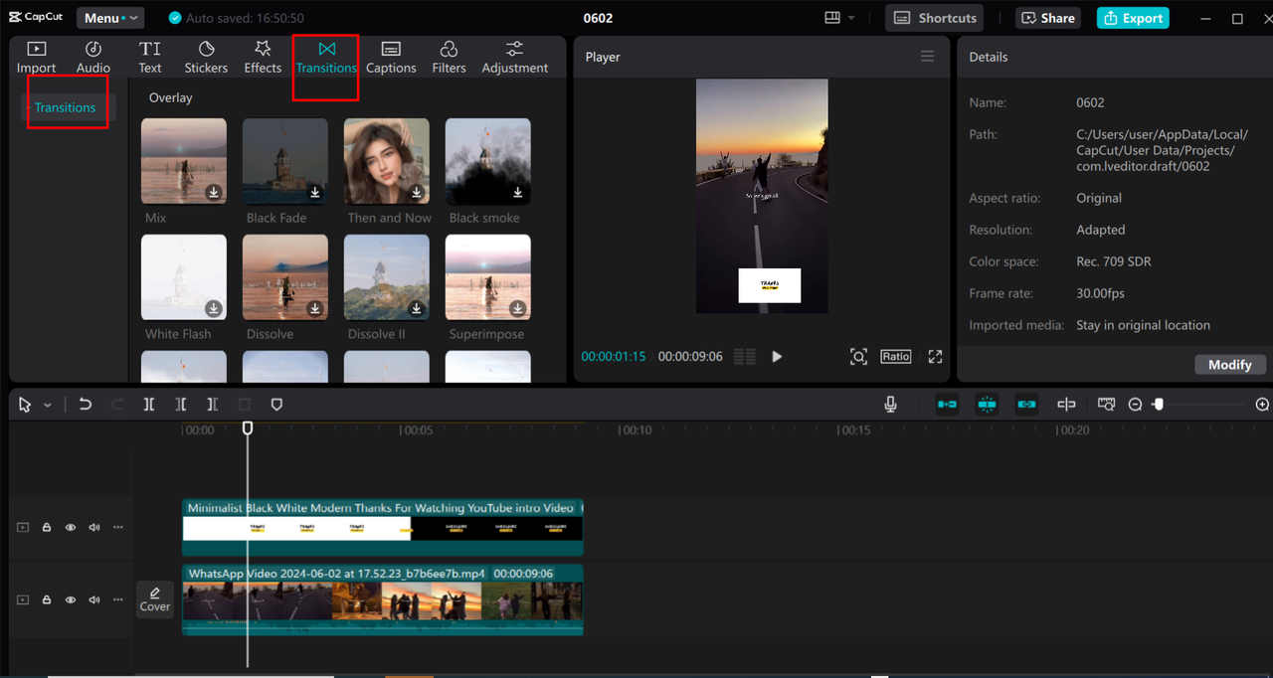Switch to the Audio tab
Screen dimensions: 1273x678
tap(93, 58)
